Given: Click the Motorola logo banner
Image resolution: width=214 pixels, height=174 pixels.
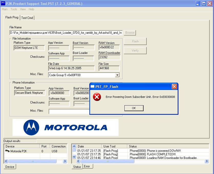Looking at the screenshot, I should click(66, 127).
